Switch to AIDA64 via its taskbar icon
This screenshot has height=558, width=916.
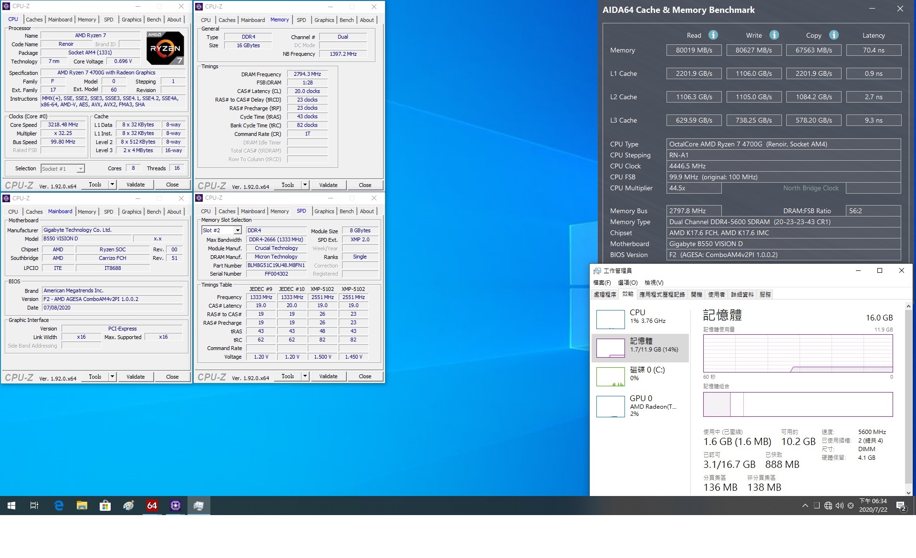pyautogui.click(x=152, y=506)
